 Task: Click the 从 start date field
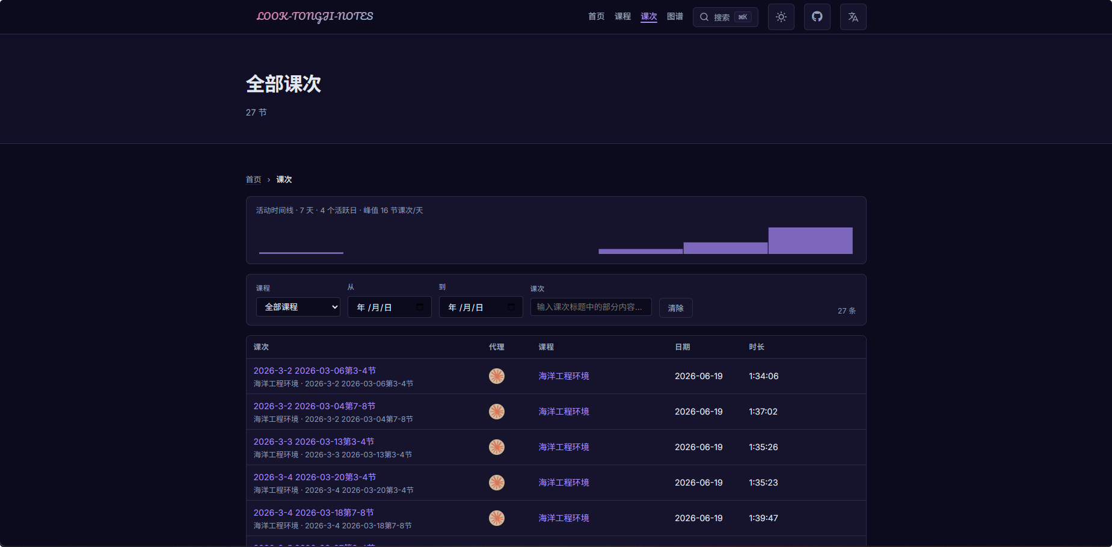(390, 307)
